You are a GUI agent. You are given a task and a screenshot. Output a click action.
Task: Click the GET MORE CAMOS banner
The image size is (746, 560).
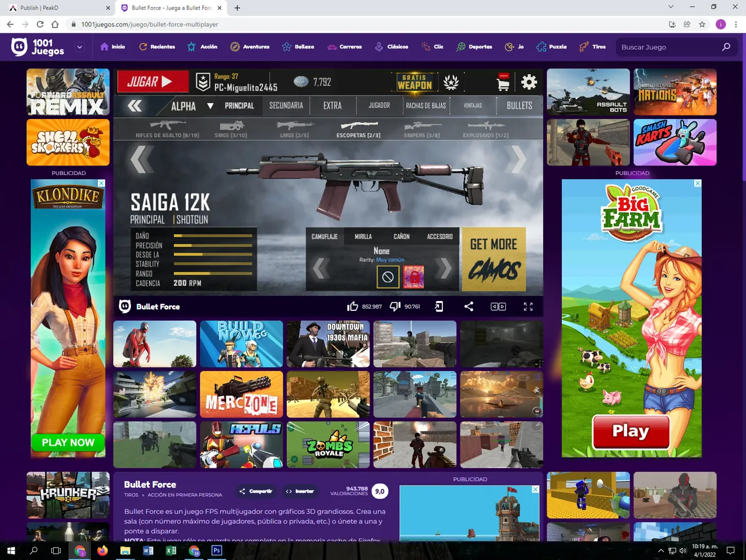pyautogui.click(x=494, y=259)
